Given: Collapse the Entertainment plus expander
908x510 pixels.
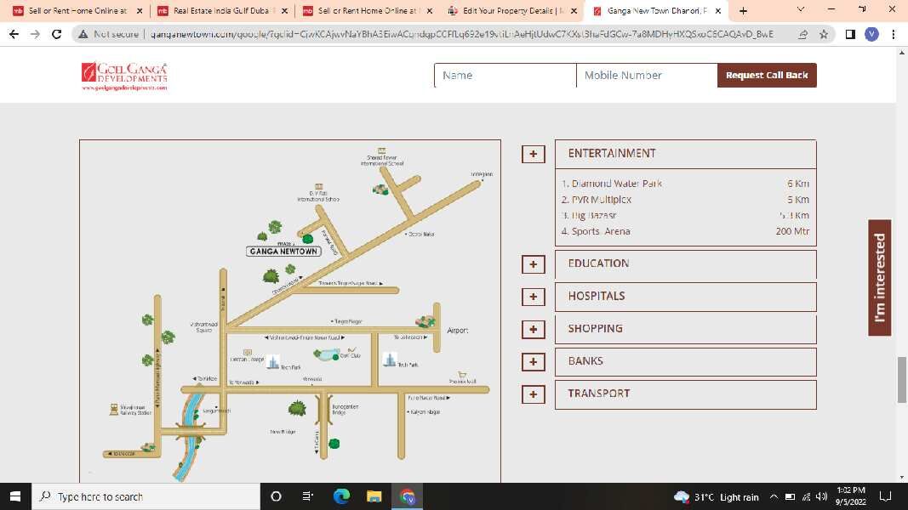Looking at the screenshot, I should [x=534, y=154].
